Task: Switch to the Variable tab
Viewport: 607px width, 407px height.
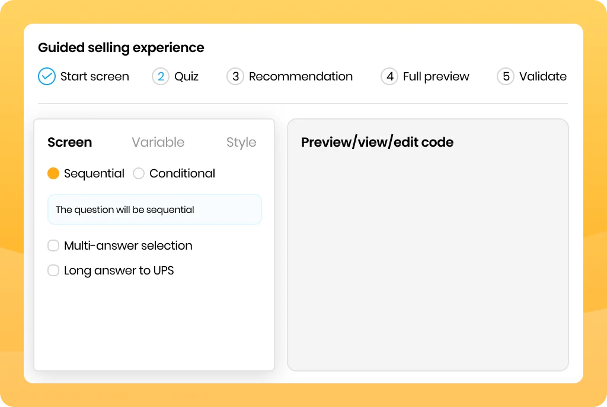Action: coord(158,142)
